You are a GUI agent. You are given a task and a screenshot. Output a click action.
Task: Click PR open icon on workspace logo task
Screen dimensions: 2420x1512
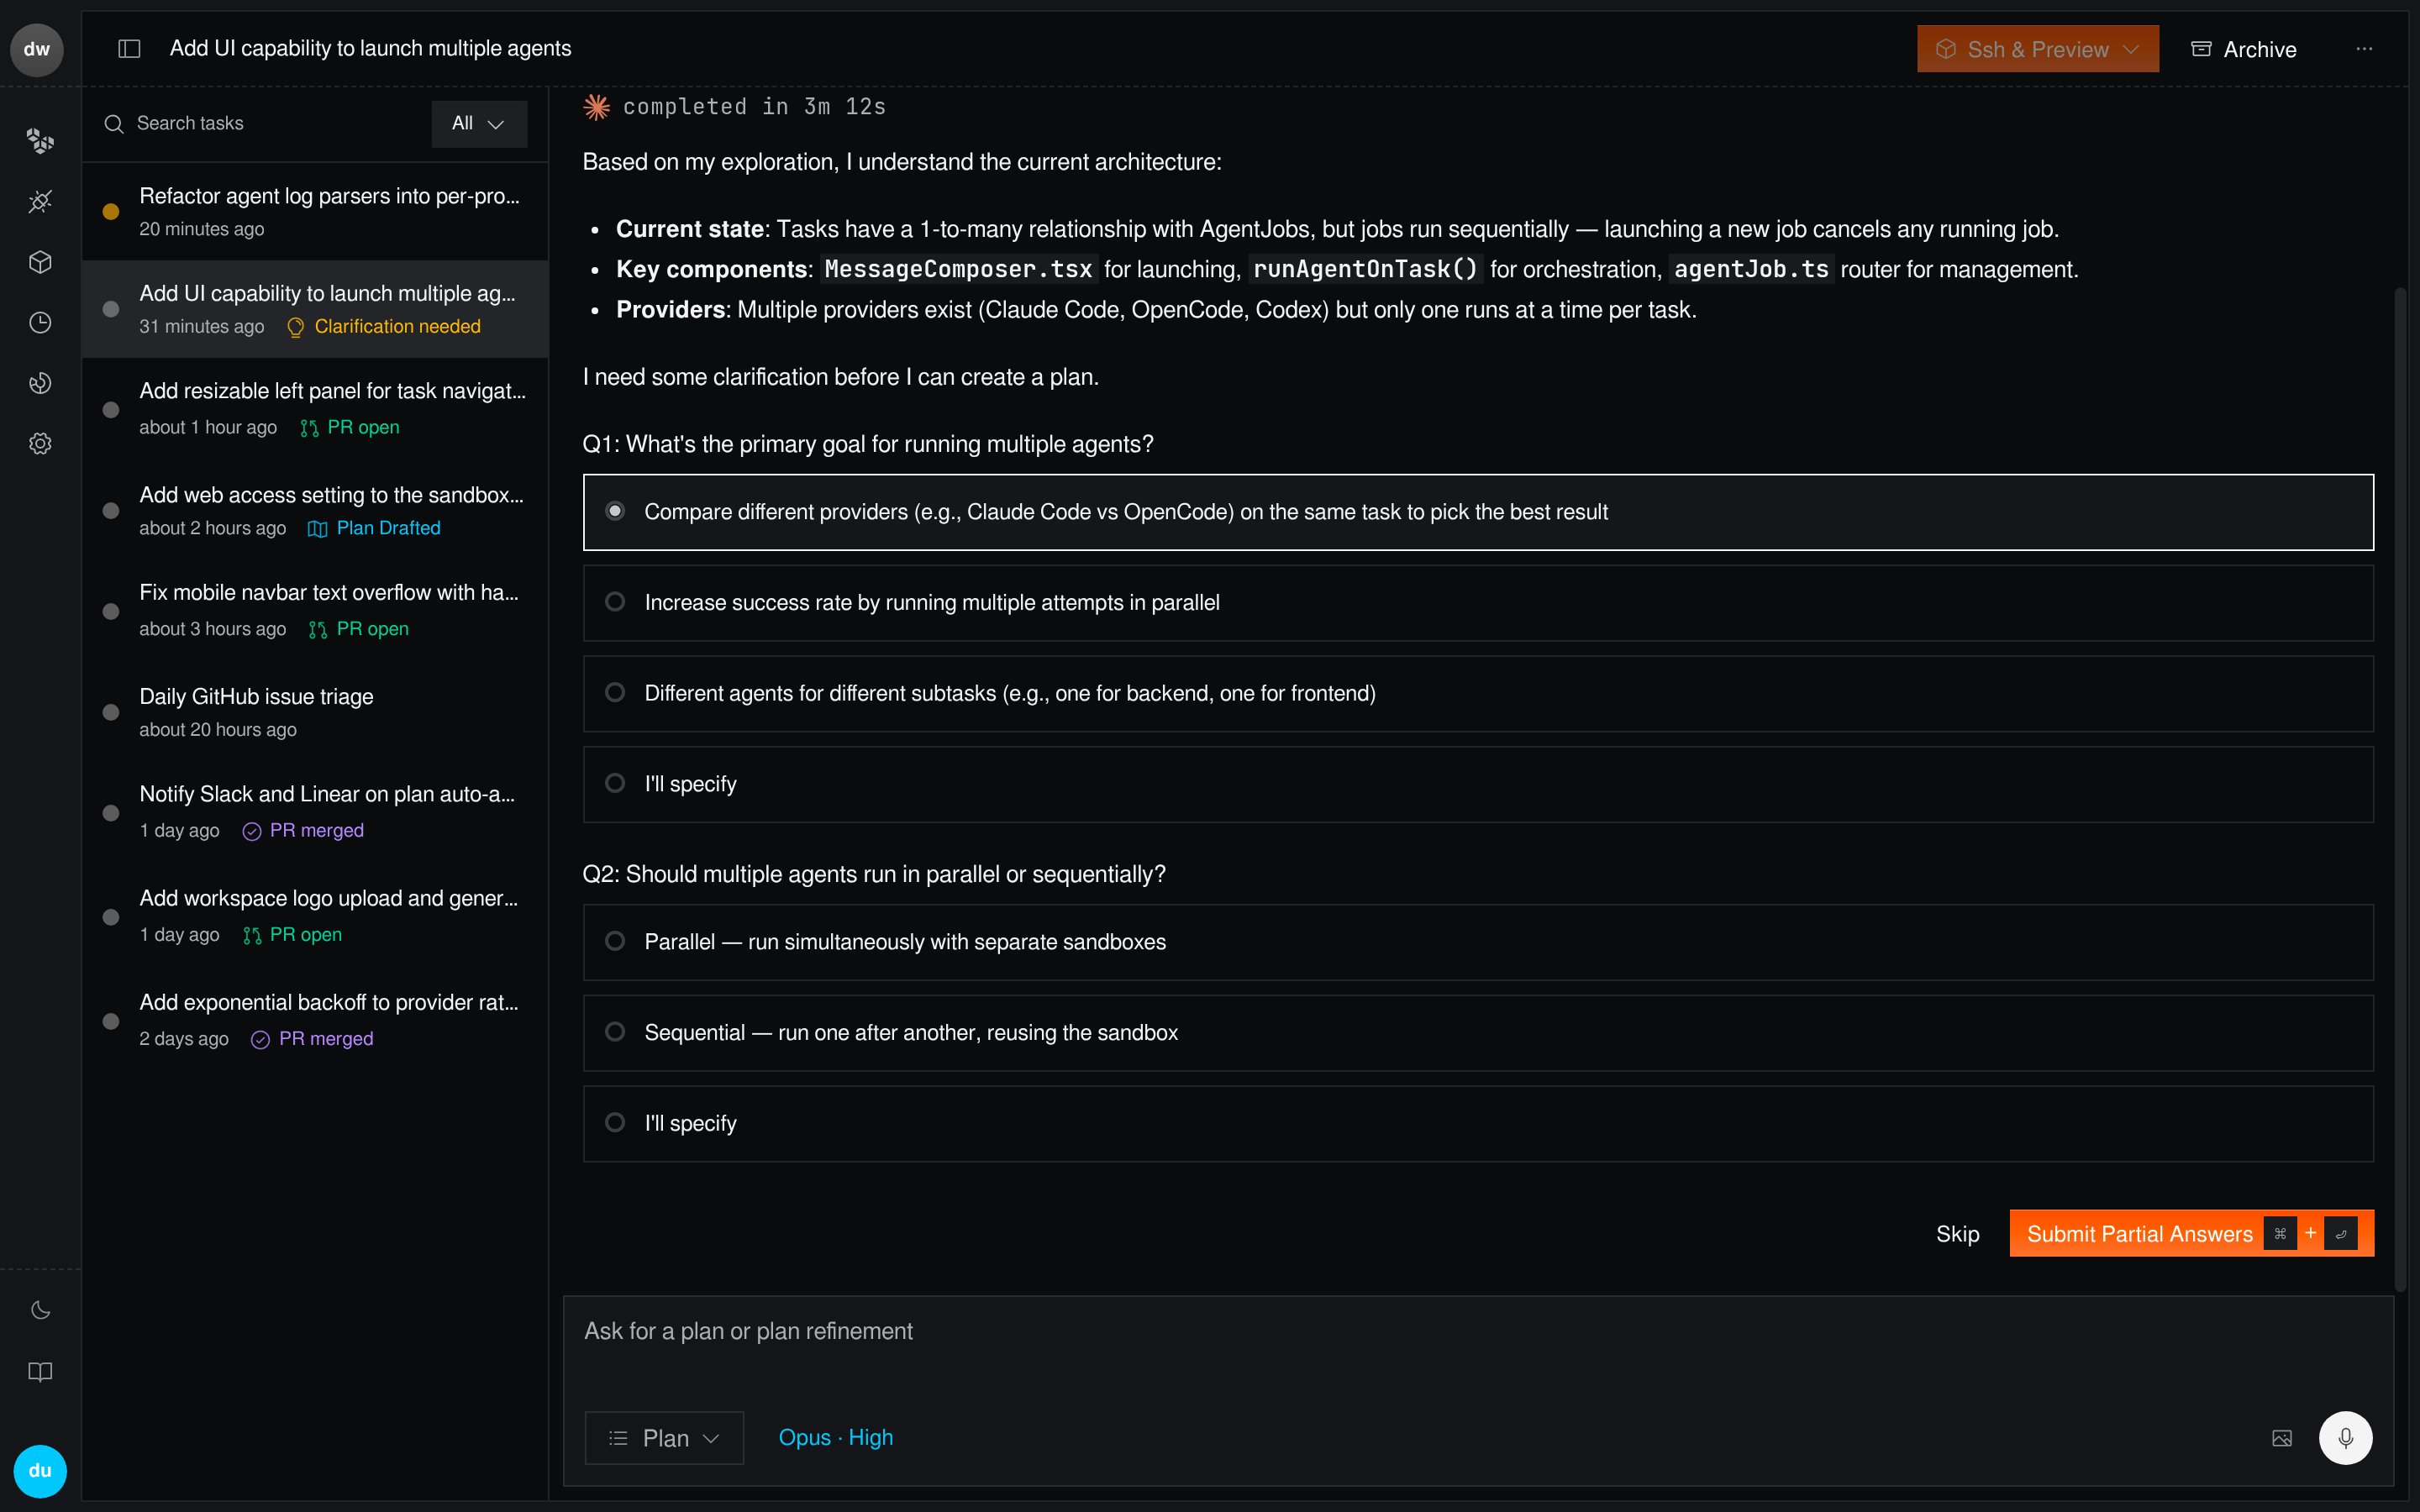(x=252, y=935)
